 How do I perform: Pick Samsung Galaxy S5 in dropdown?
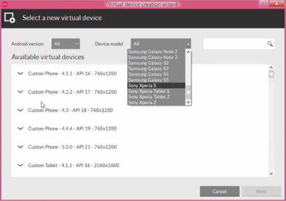[x=156, y=80]
